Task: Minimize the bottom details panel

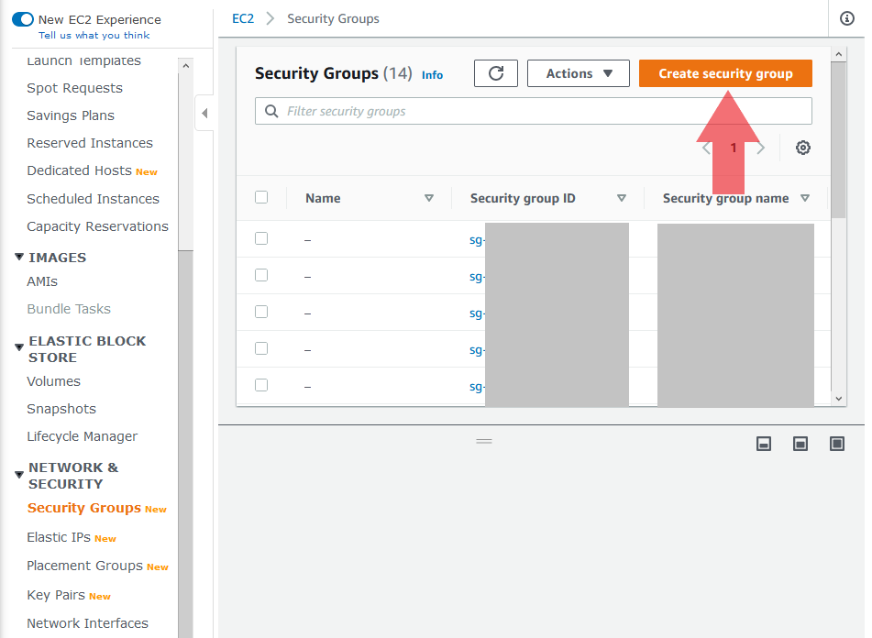Action: point(764,444)
